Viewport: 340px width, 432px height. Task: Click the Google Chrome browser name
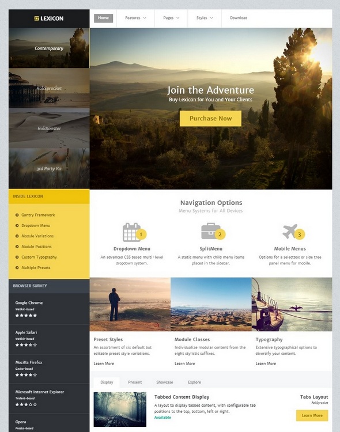(29, 303)
